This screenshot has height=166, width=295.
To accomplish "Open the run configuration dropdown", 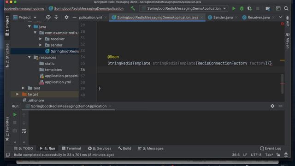I will pyautogui.click(x=183, y=8).
